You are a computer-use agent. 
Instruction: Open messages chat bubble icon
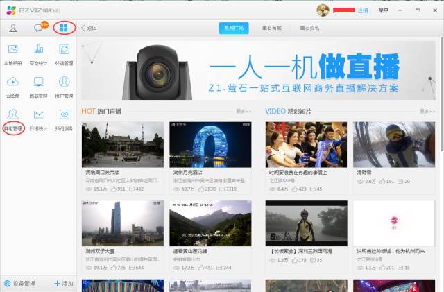(x=39, y=28)
